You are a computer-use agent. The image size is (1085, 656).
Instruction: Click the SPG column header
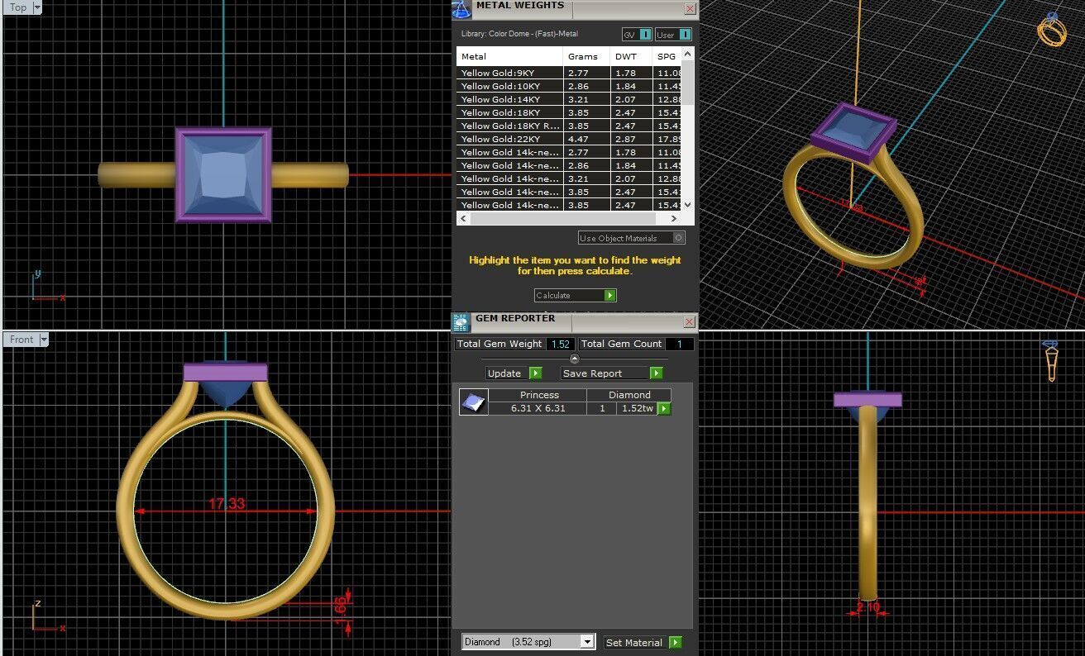(x=667, y=56)
